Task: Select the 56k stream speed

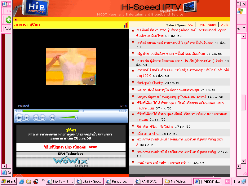Action: [191, 25]
